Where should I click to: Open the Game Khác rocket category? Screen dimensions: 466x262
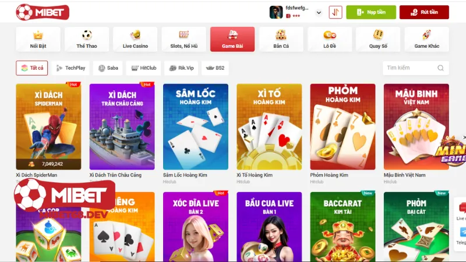pos(427,39)
